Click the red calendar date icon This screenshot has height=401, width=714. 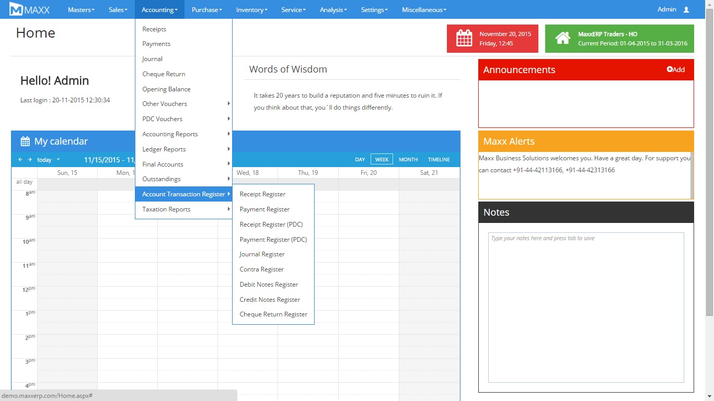[x=464, y=39]
